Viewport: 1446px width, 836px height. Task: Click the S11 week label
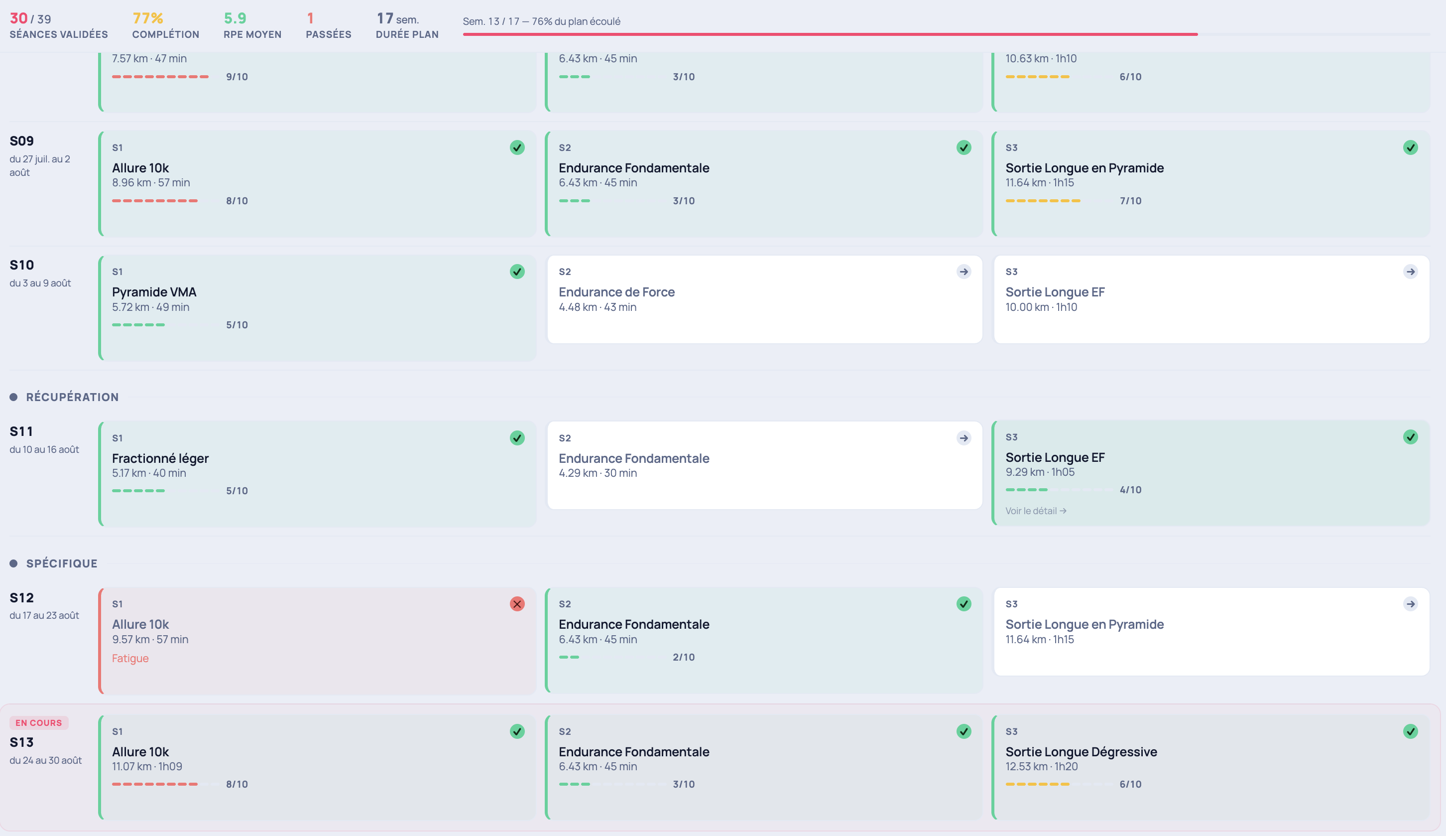pyautogui.click(x=21, y=432)
